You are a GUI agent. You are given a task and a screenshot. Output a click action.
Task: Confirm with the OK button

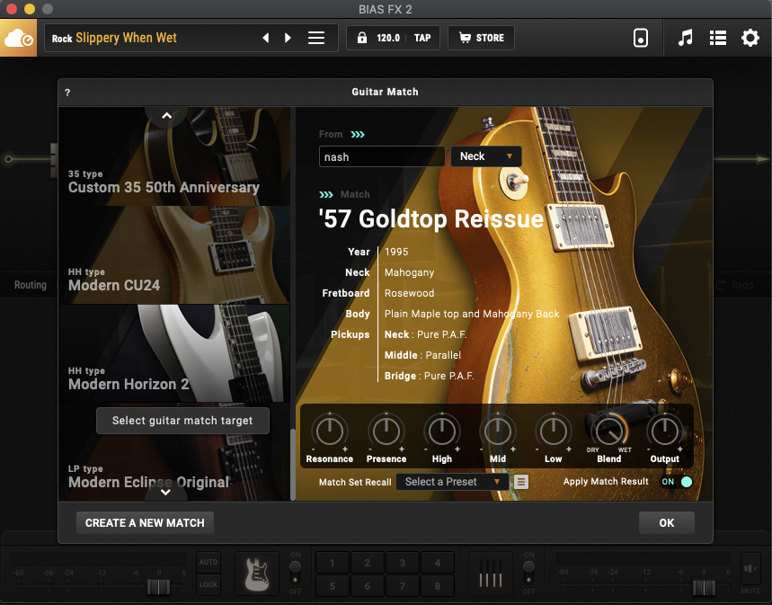tap(667, 522)
